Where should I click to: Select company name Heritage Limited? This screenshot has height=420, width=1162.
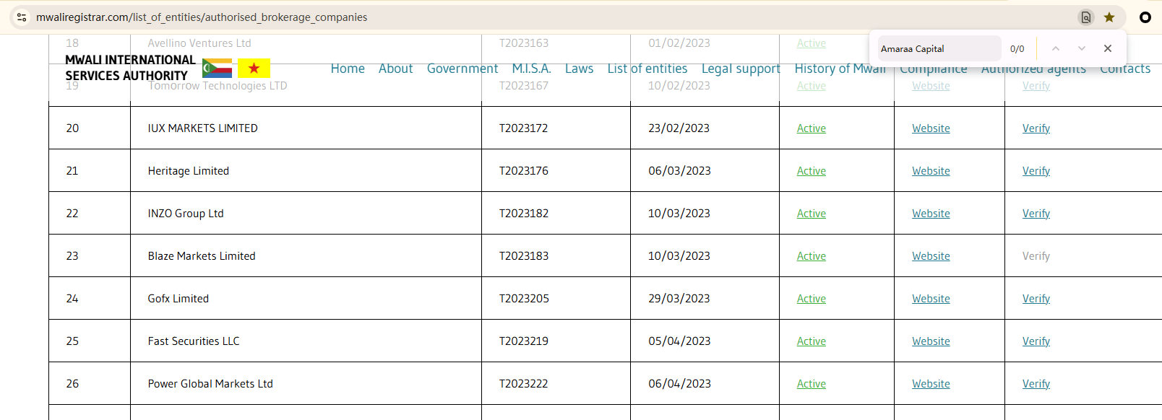188,171
